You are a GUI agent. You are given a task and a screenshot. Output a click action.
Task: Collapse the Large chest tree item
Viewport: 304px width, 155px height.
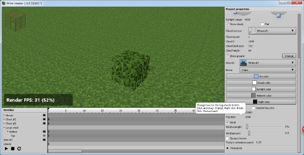[x=4, y=128]
